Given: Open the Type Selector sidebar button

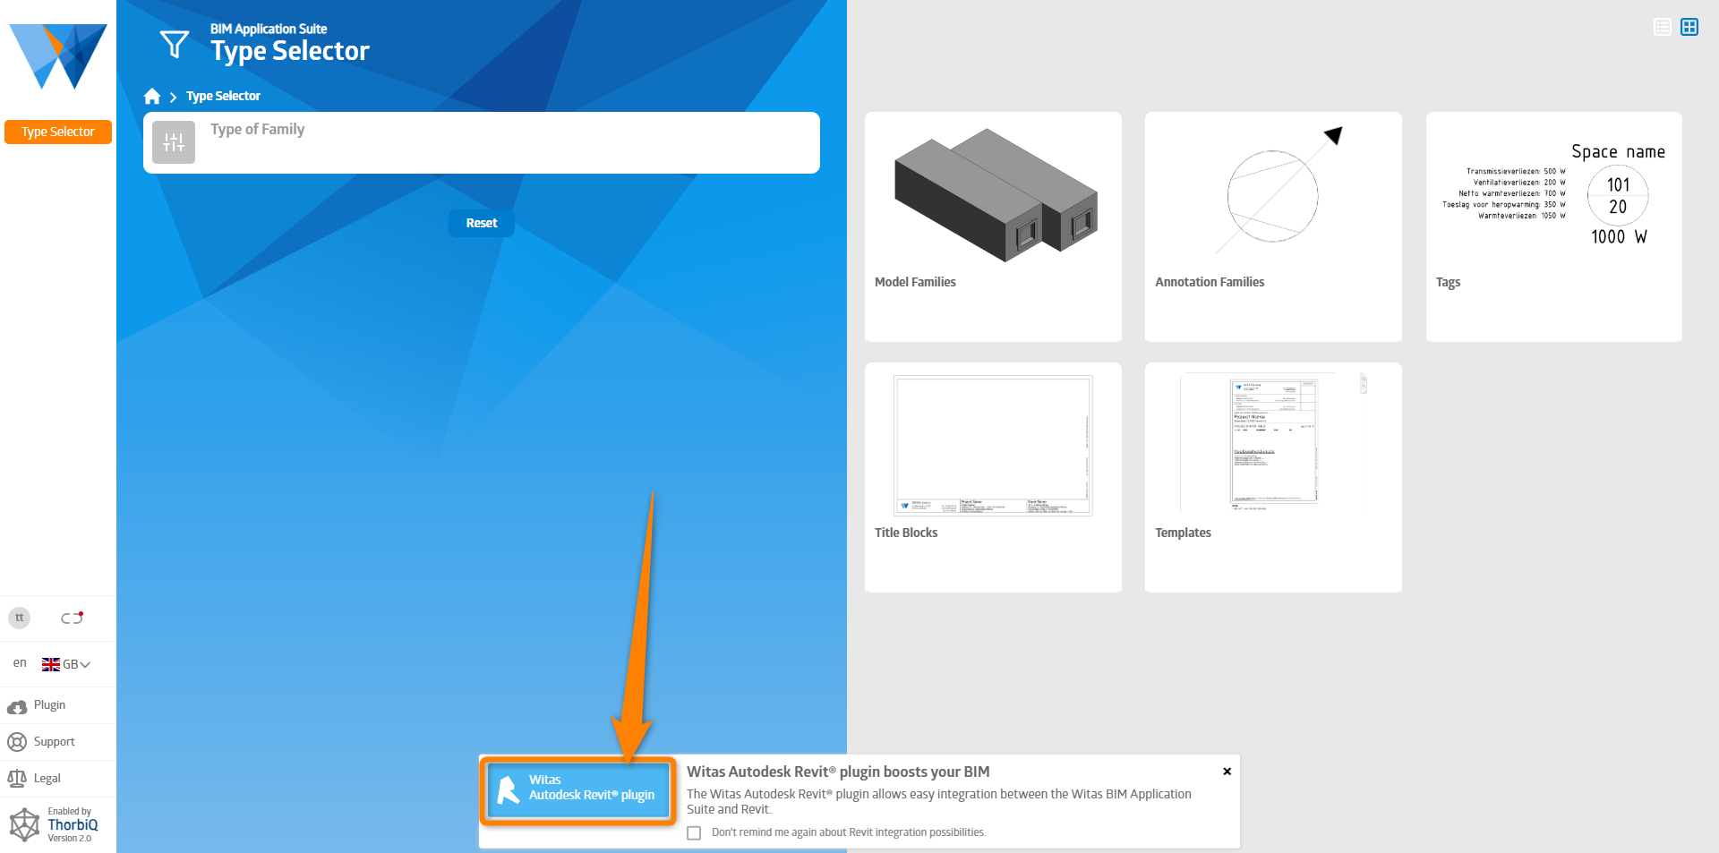Looking at the screenshot, I should (58, 132).
